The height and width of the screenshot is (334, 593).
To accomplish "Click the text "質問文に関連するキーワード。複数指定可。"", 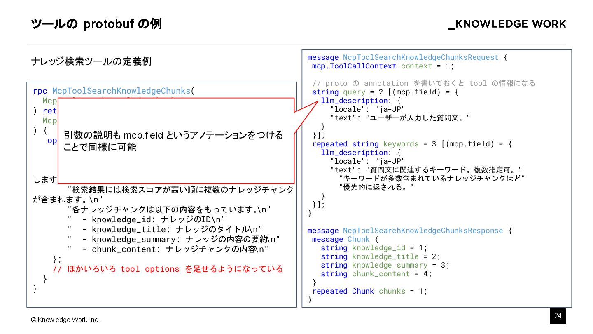I will coord(444,170).
